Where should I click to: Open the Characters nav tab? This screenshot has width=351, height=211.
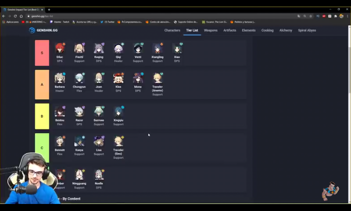click(172, 30)
